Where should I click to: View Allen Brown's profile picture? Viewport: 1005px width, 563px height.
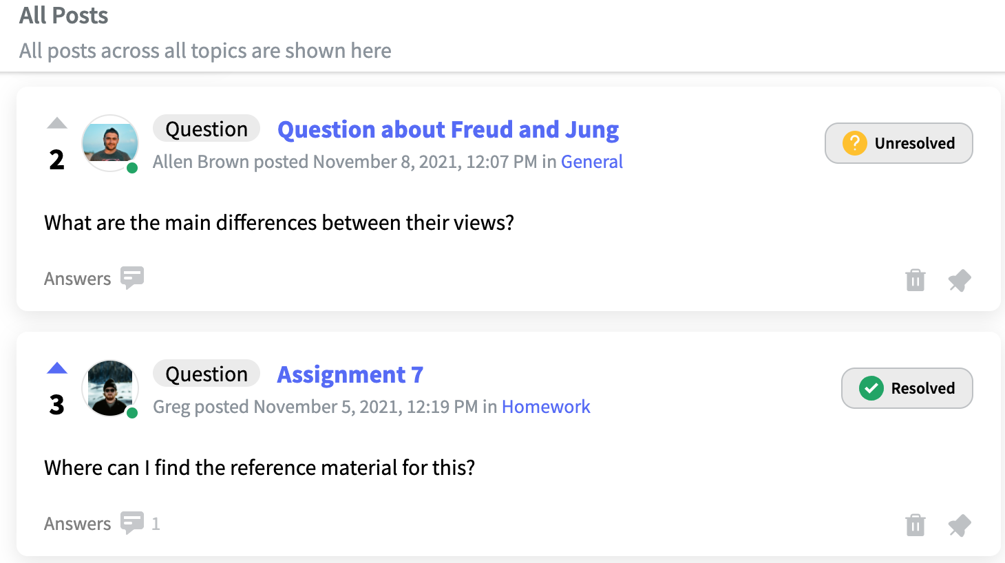pyautogui.click(x=110, y=143)
